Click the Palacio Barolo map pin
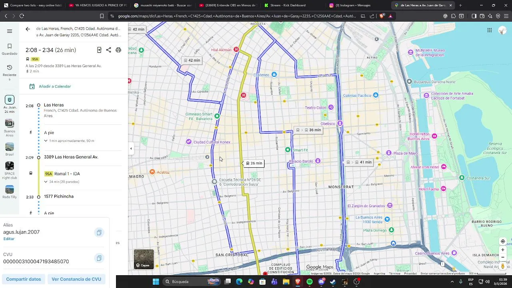The image size is (512, 288). click(318, 161)
